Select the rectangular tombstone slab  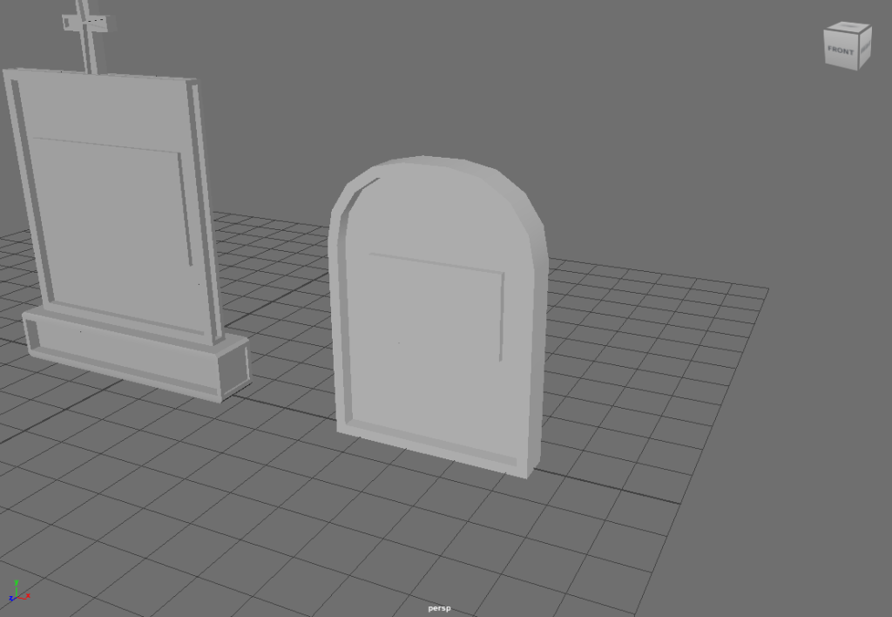tap(113, 218)
